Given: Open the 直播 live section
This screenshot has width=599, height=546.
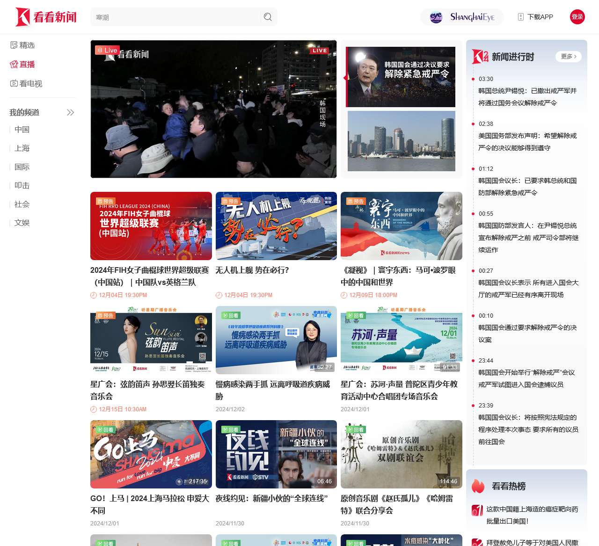Looking at the screenshot, I should (22, 64).
